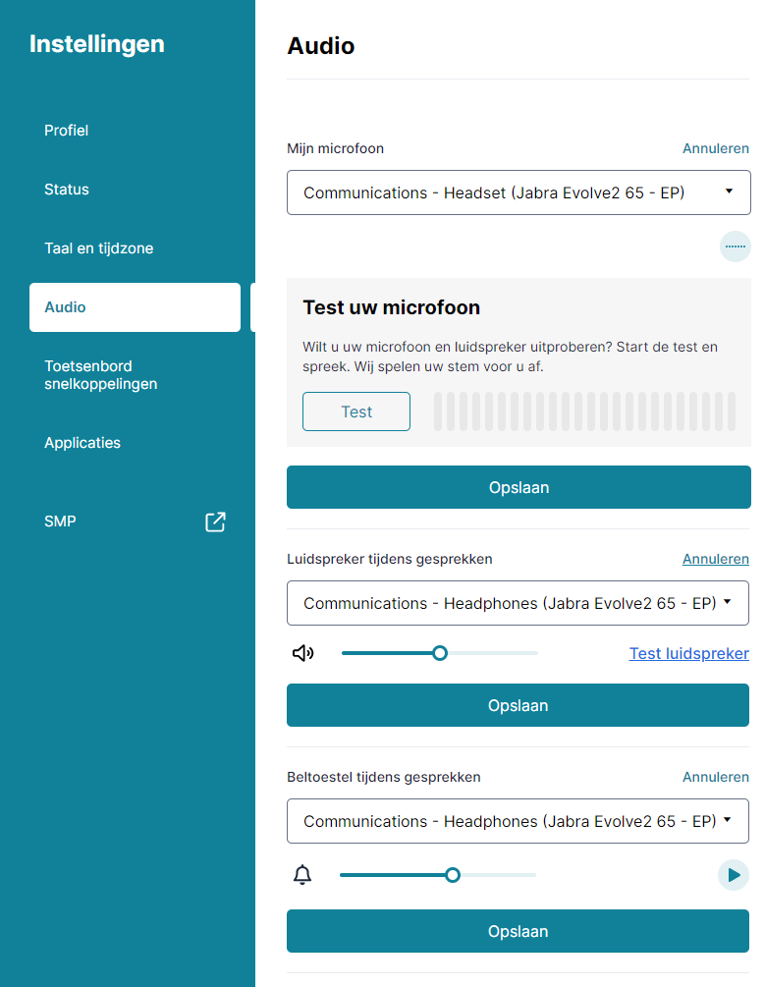Click the ringer bell icon
Image resolution: width=764 pixels, height=987 pixels.
(x=302, y=875)
